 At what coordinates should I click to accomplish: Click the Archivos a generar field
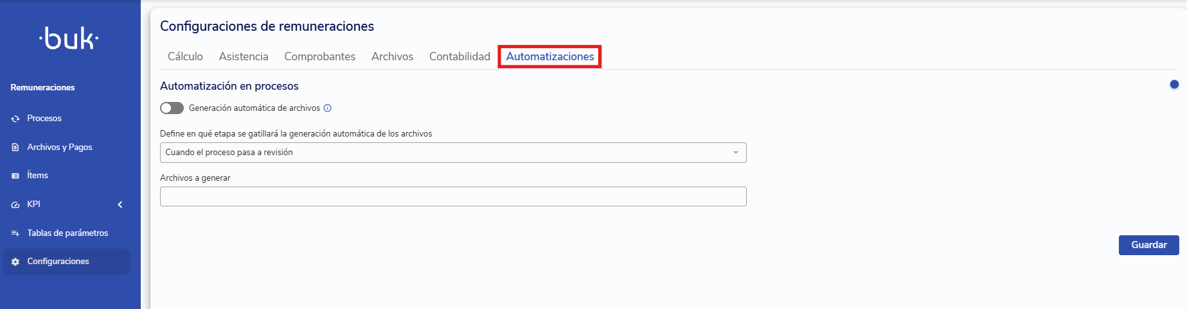click(x=453, y=196)
